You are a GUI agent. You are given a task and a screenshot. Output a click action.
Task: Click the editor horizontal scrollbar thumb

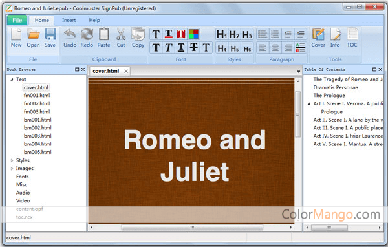(x=192, y=227)
